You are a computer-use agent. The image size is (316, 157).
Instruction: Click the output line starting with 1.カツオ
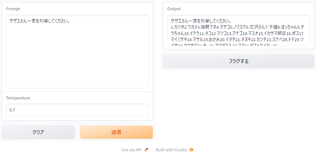coord(237,27)
